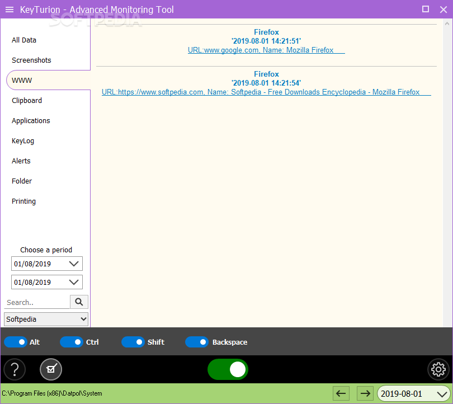Toggle the Backspace key switch
Image resolution: width=453 pixels, height=404 pixels.
coord(197,342)
